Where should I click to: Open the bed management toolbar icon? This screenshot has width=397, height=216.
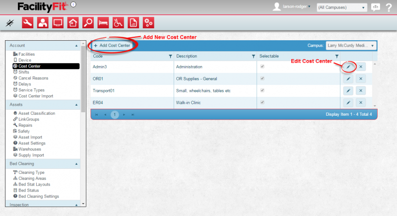click(x=103, y=23)
